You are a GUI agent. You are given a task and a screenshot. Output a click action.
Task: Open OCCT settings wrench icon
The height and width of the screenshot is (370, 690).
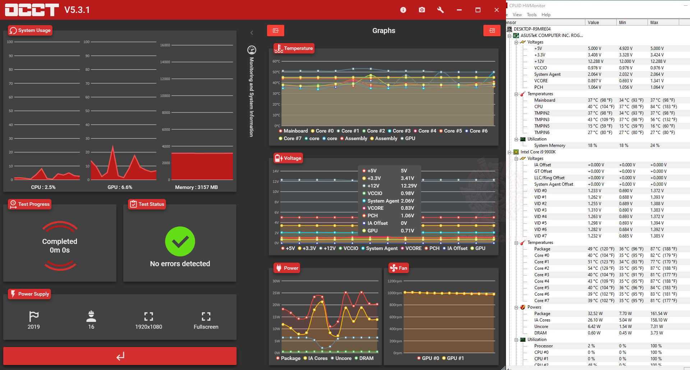pos(440,10)
